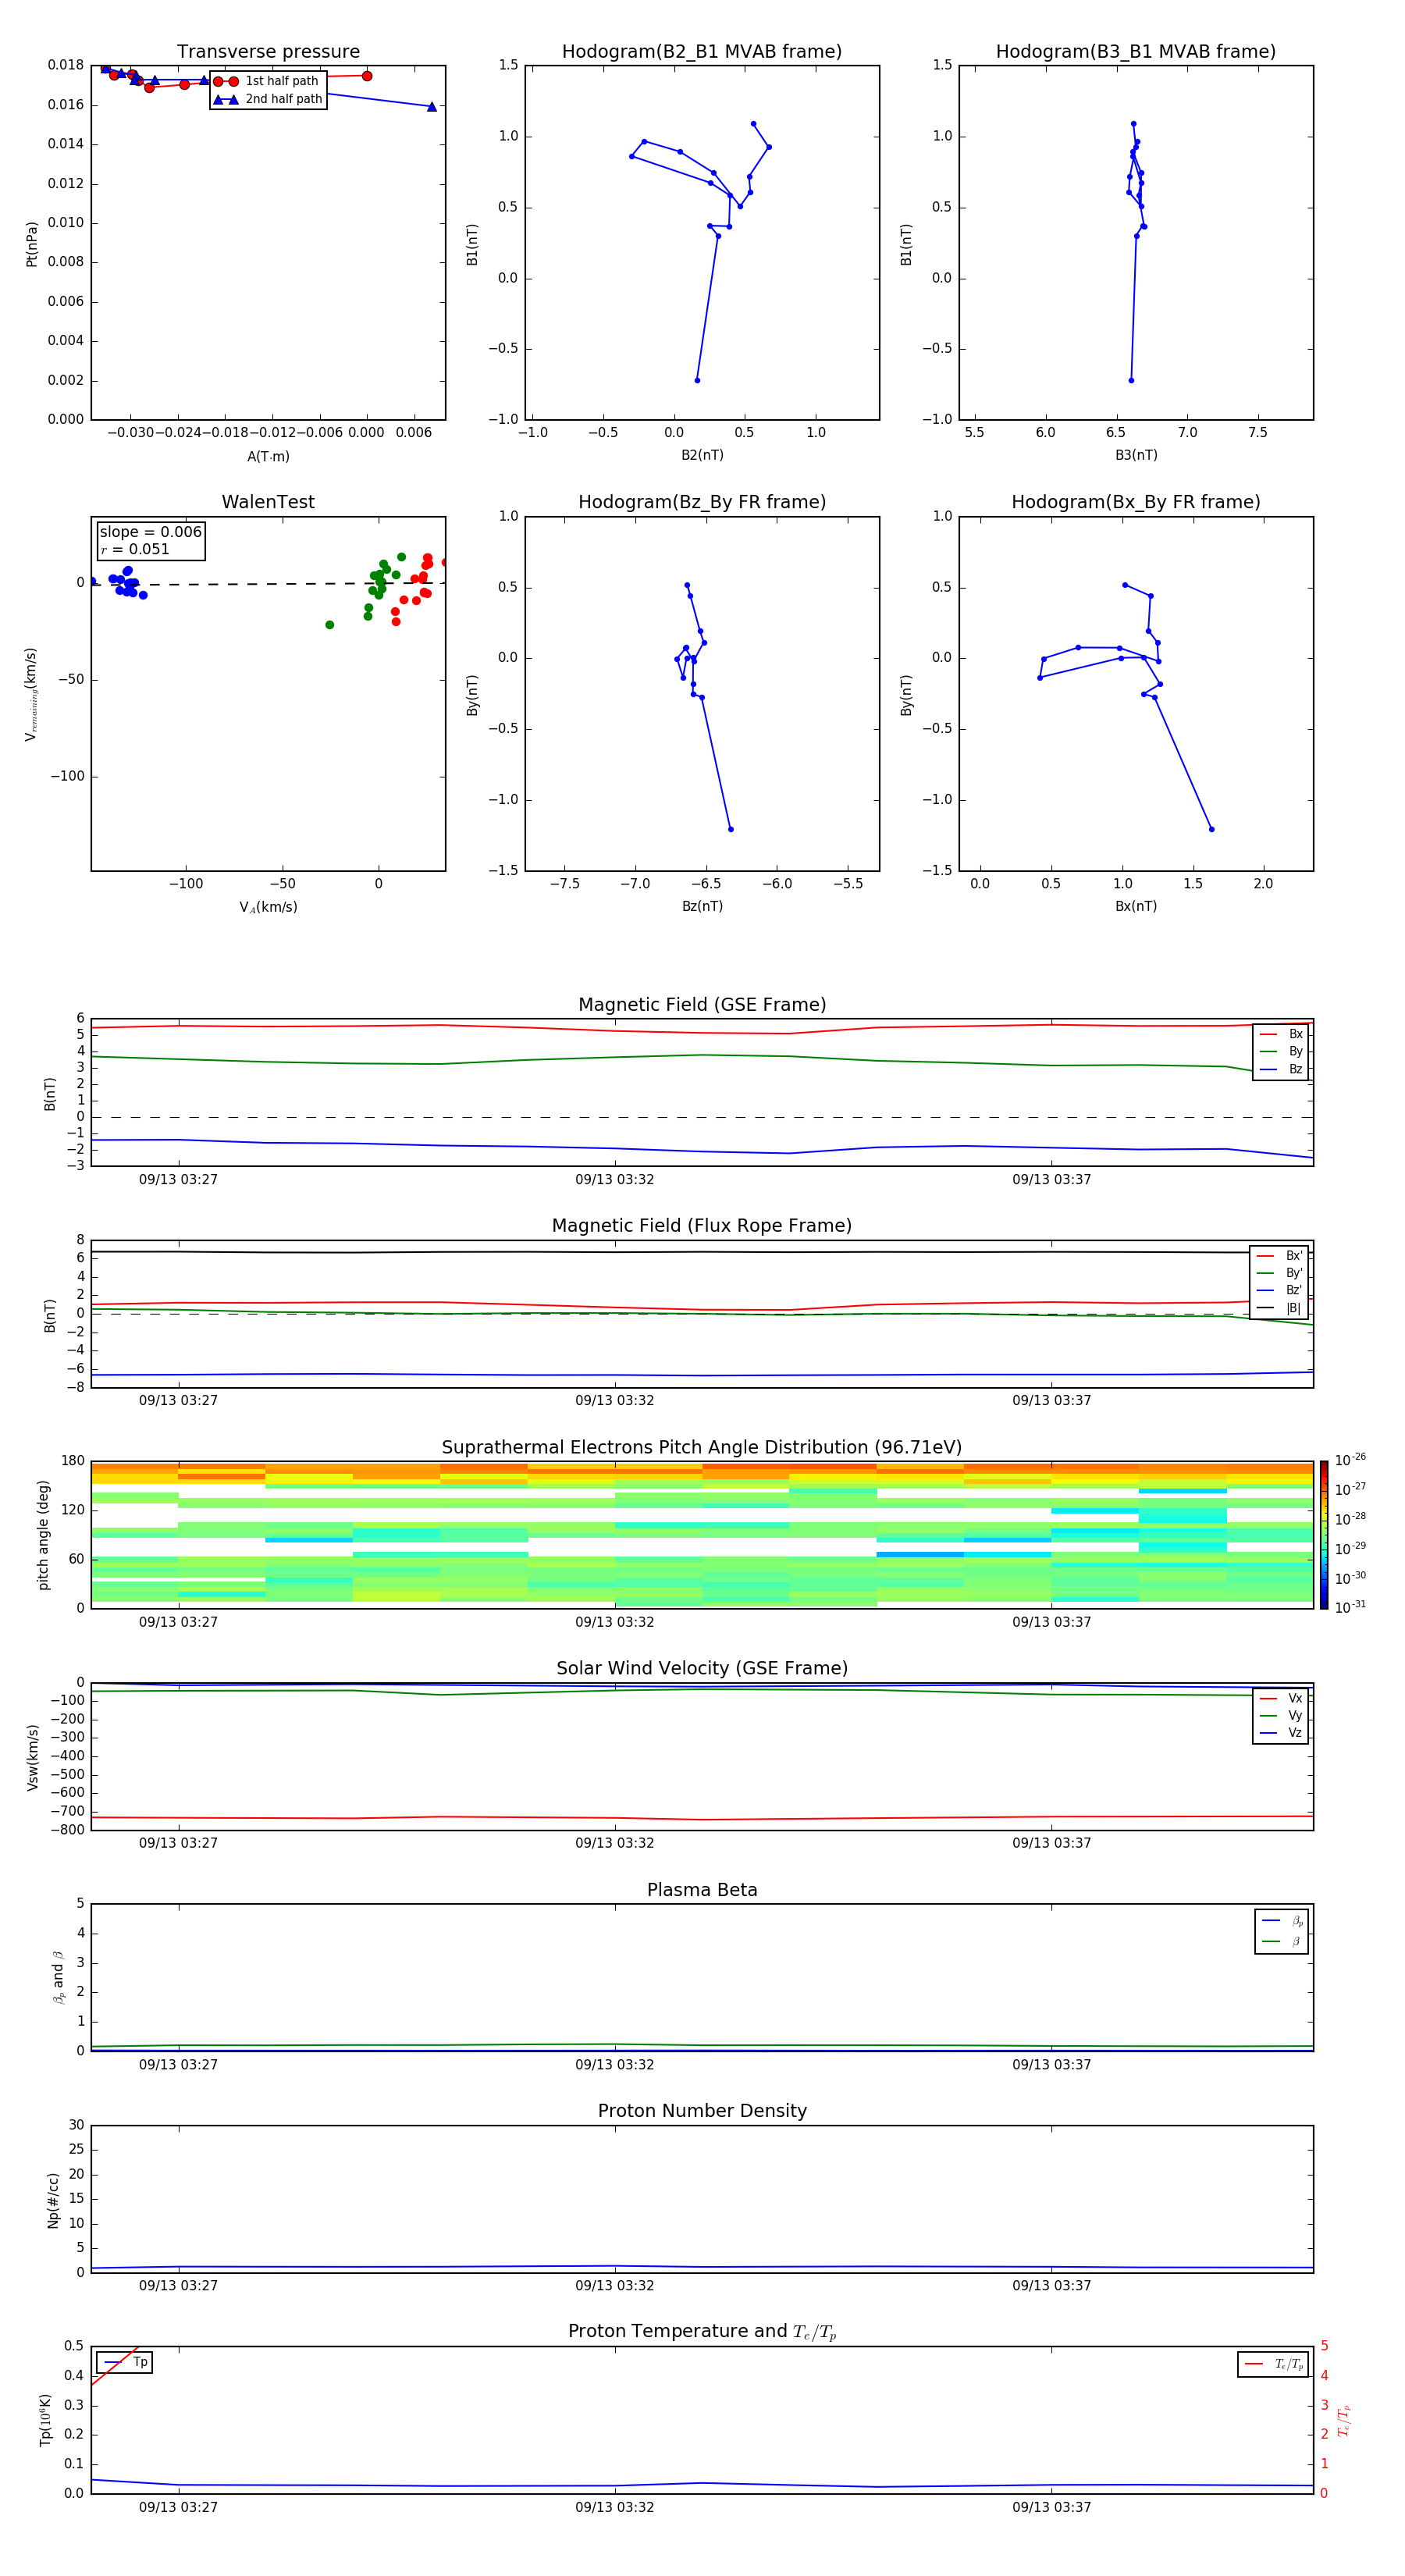Select '1st half path' legend entry

[266, 81]
